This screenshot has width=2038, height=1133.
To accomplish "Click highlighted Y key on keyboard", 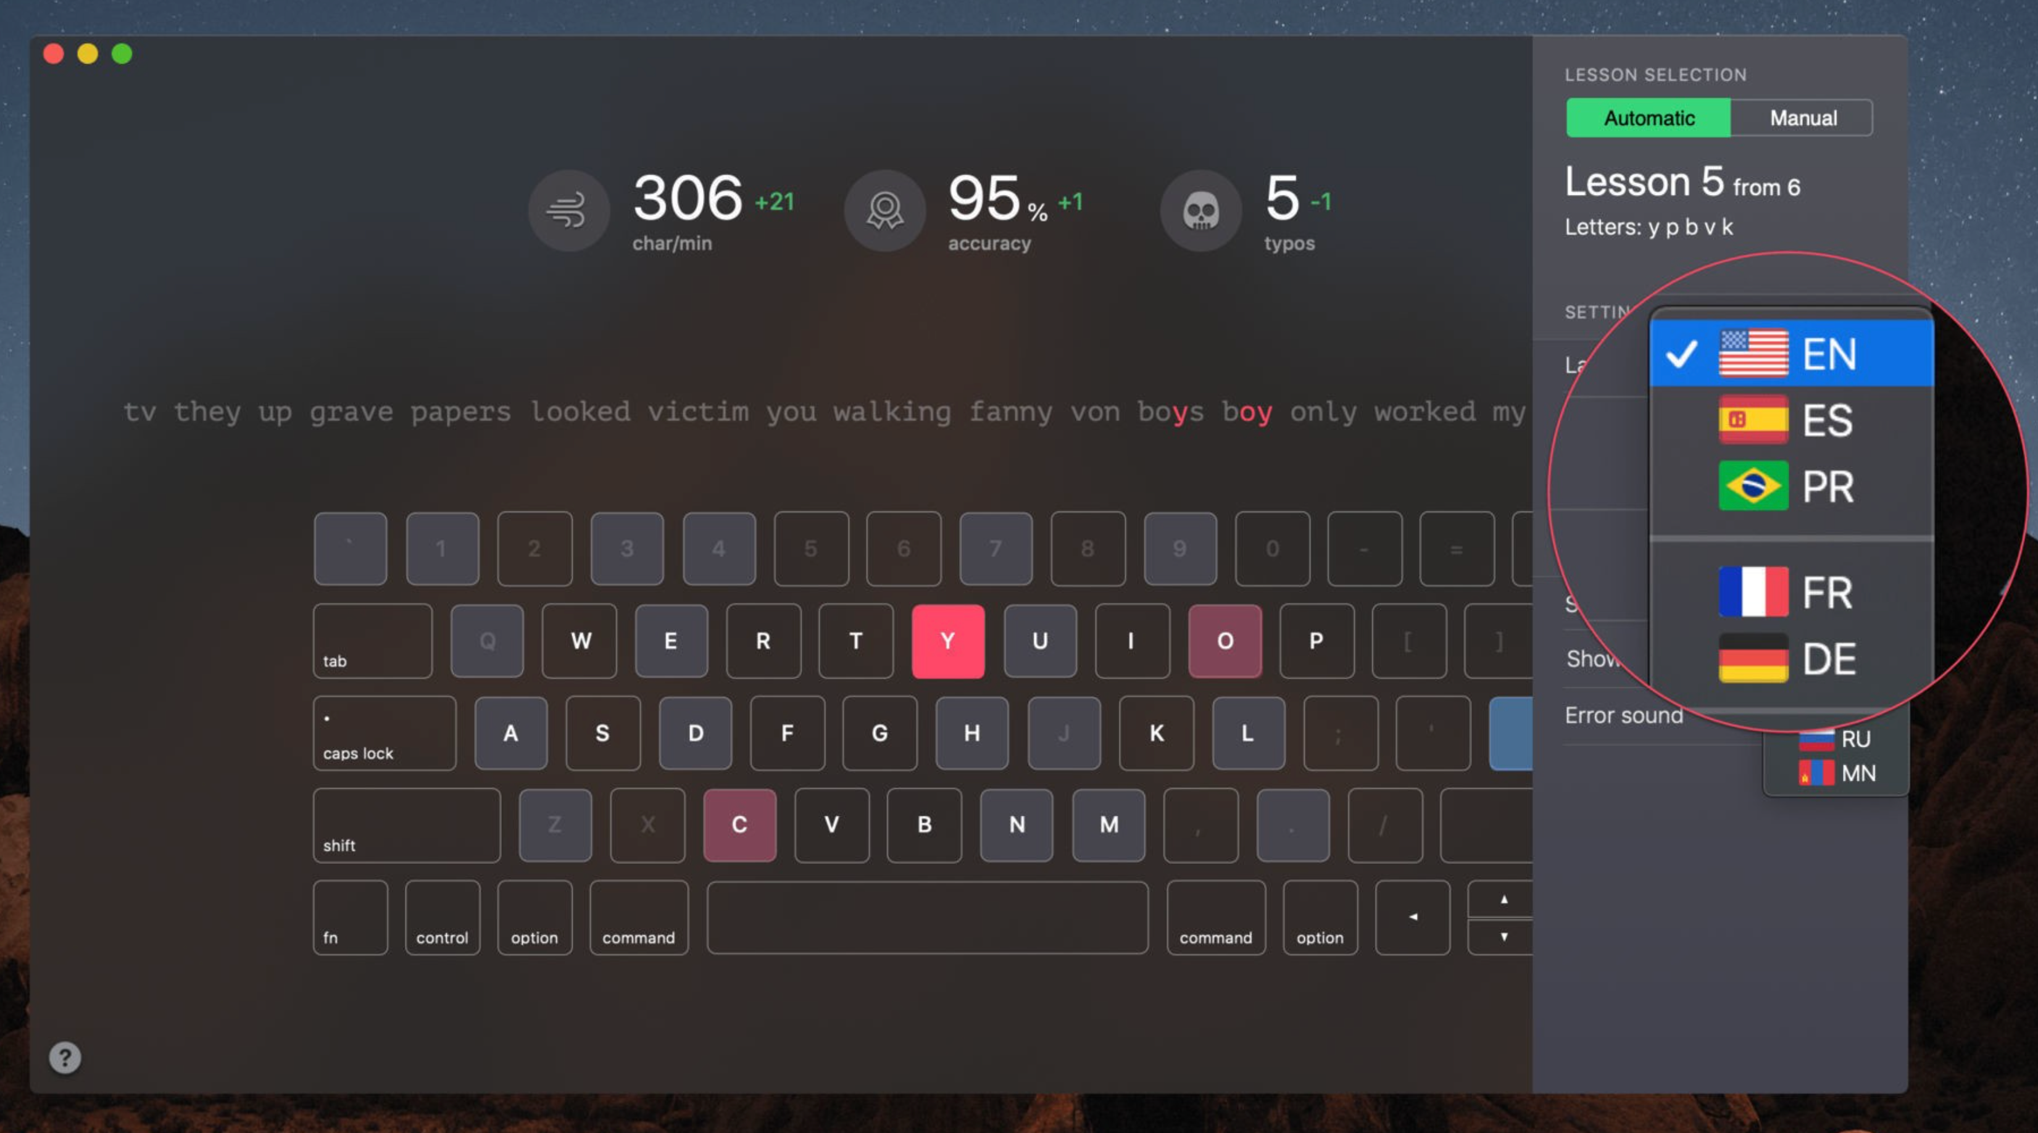I will [949, 641].
